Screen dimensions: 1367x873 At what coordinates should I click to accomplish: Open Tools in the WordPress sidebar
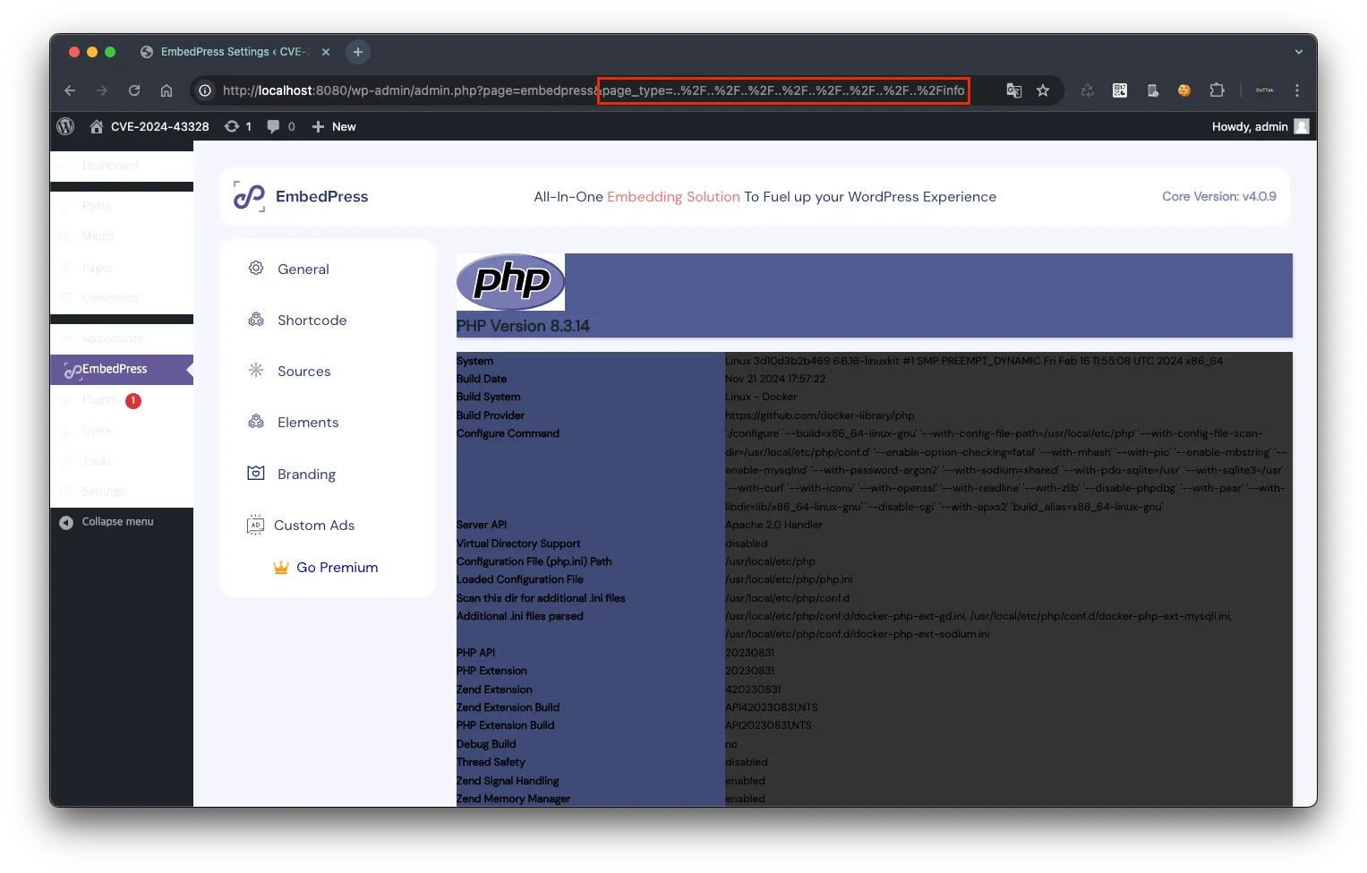pos(122,461)
